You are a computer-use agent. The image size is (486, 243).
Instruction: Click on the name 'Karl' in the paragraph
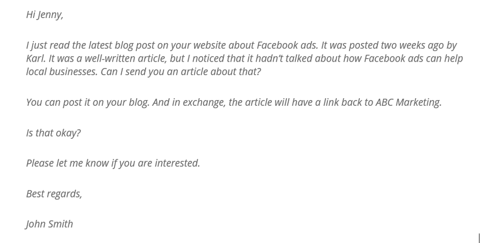pos(36,58)
